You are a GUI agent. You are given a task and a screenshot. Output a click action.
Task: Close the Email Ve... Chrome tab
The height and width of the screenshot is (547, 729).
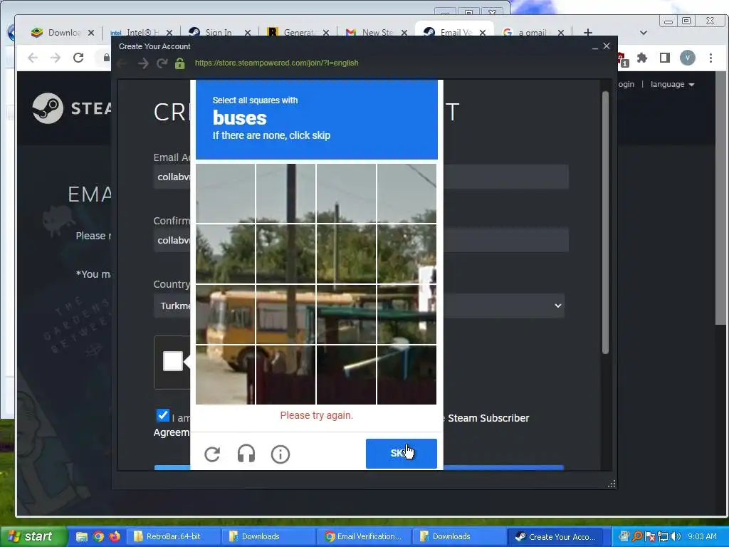tap(483, 33)
